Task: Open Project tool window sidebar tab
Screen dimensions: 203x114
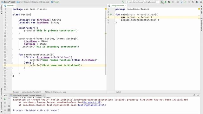Action: point(1,10)
